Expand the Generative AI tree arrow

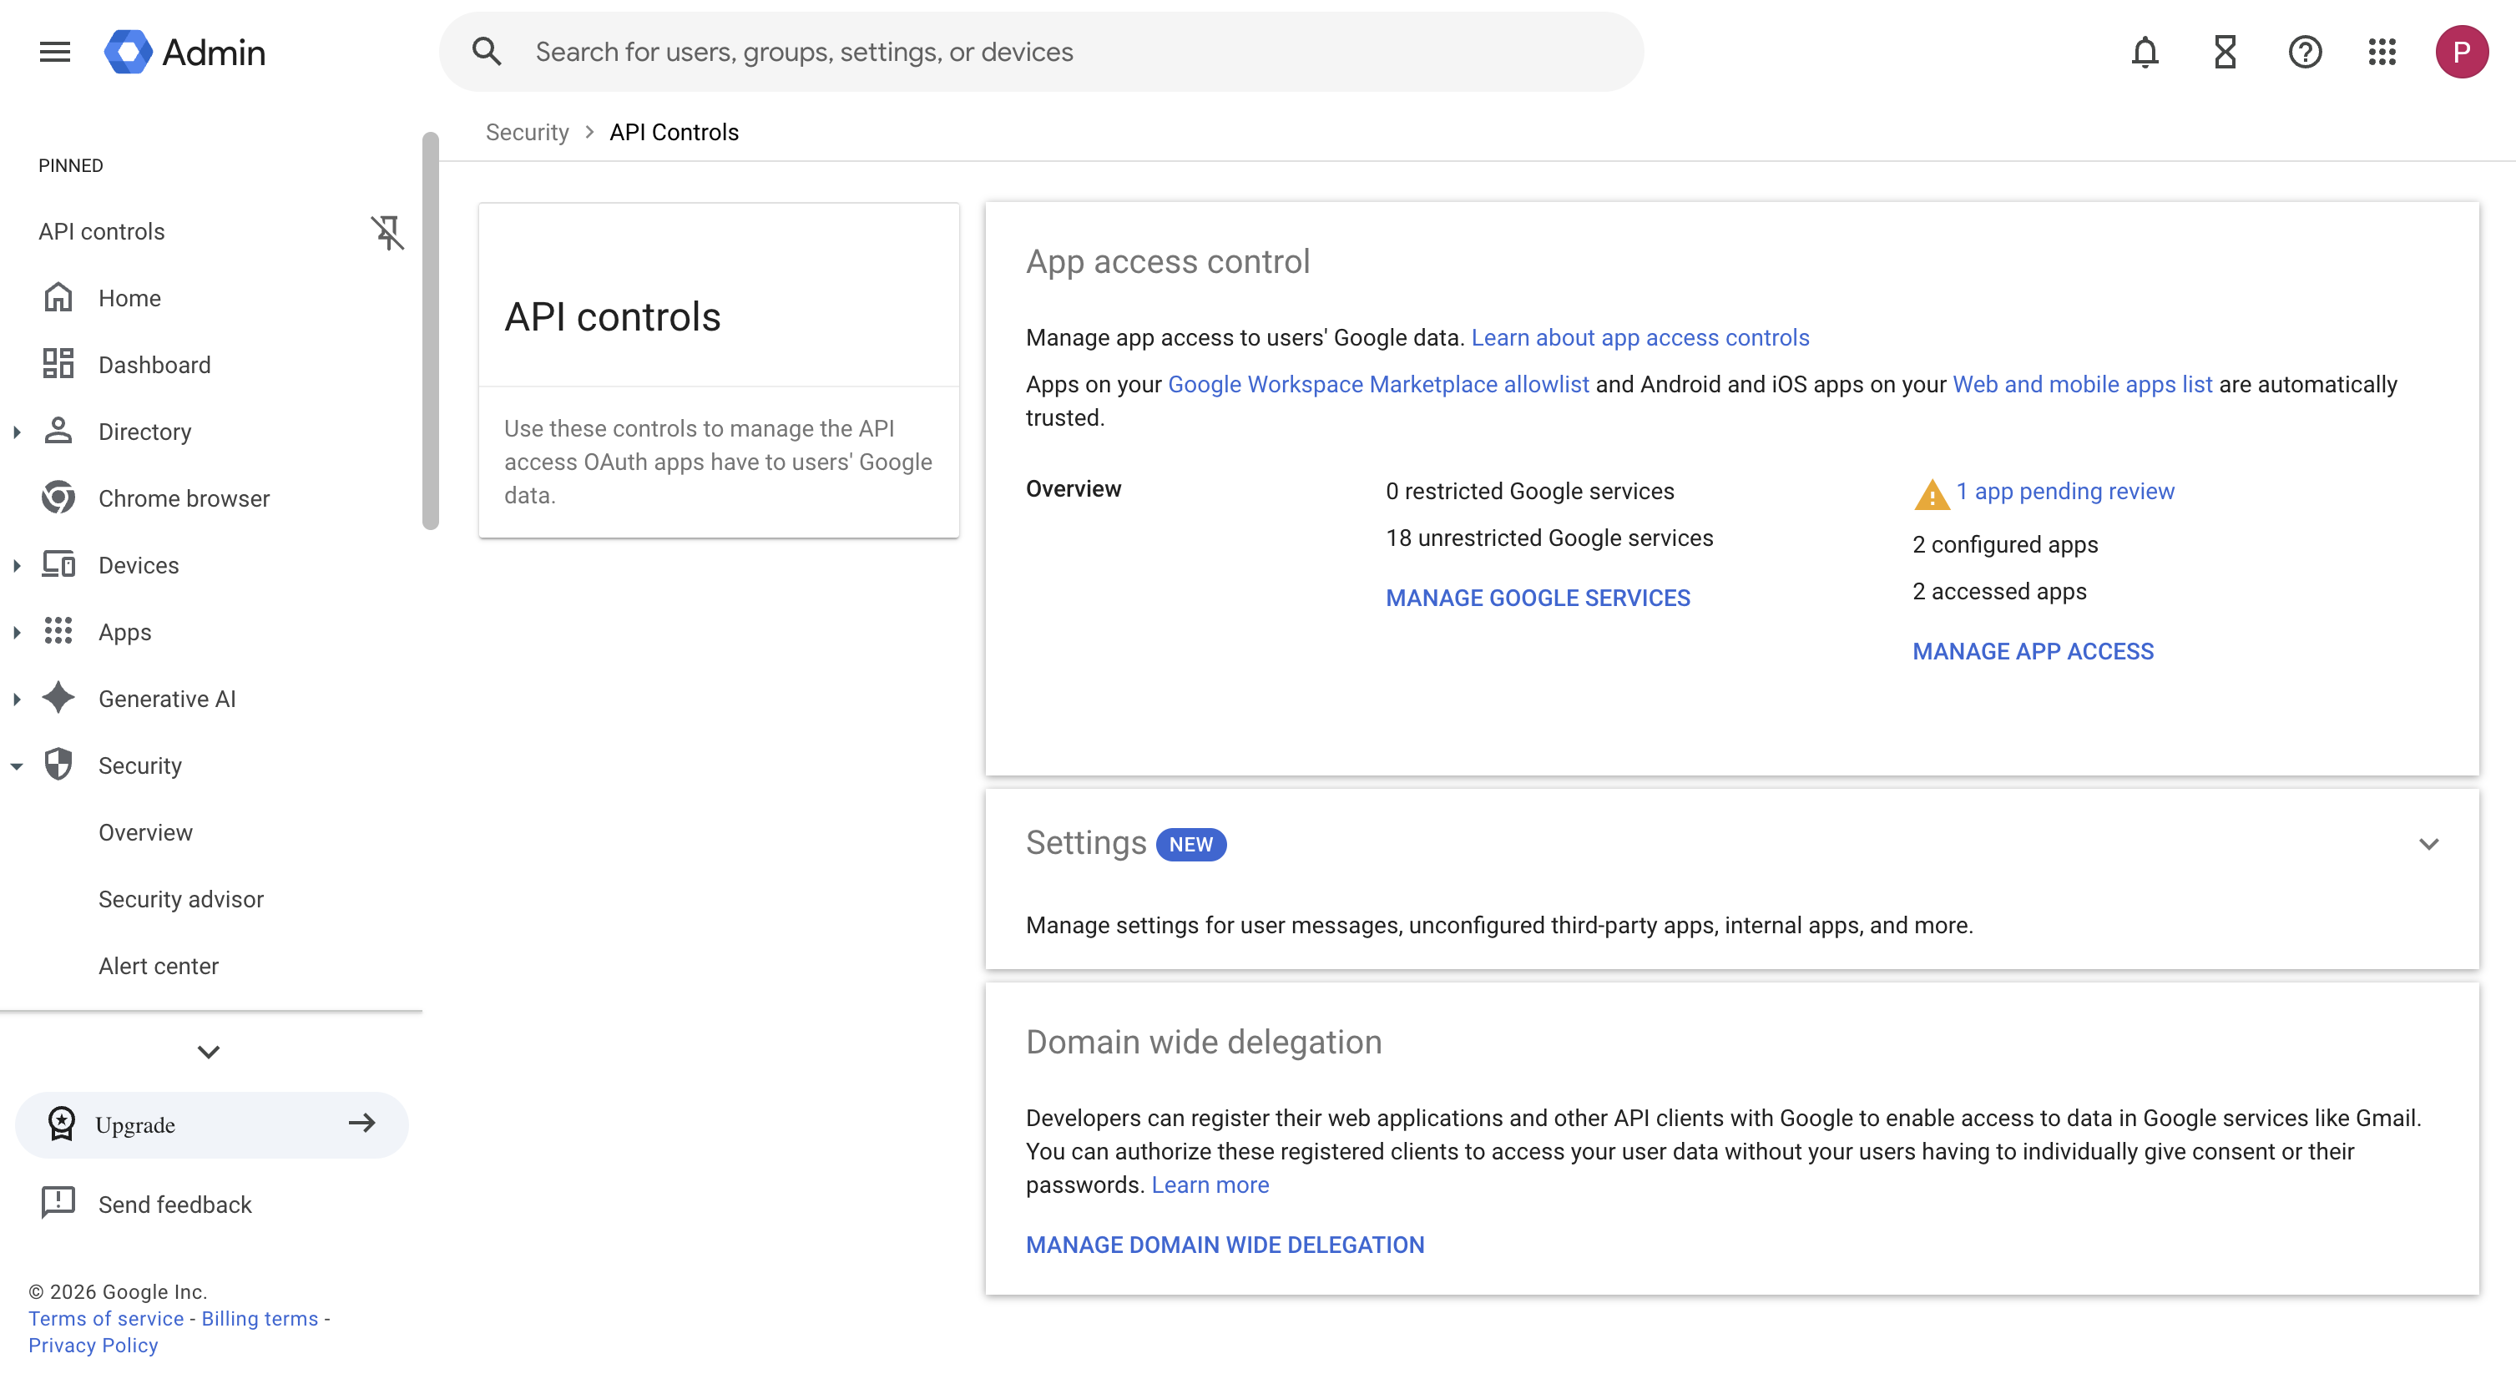coord(17,700)
